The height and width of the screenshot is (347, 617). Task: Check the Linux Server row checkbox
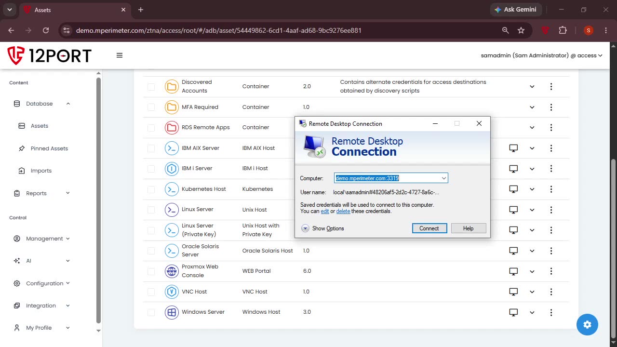[x=151, y=210]
